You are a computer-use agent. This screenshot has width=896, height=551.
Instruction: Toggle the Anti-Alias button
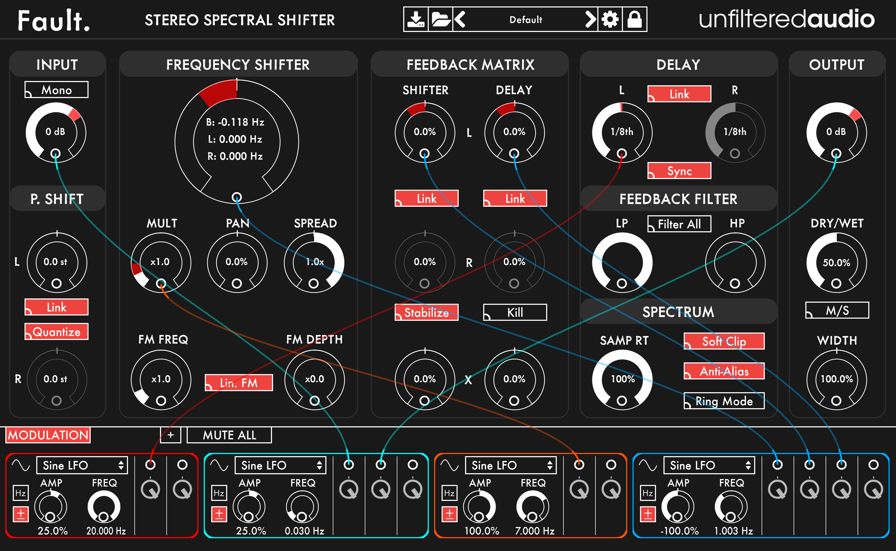click(724, 371)
